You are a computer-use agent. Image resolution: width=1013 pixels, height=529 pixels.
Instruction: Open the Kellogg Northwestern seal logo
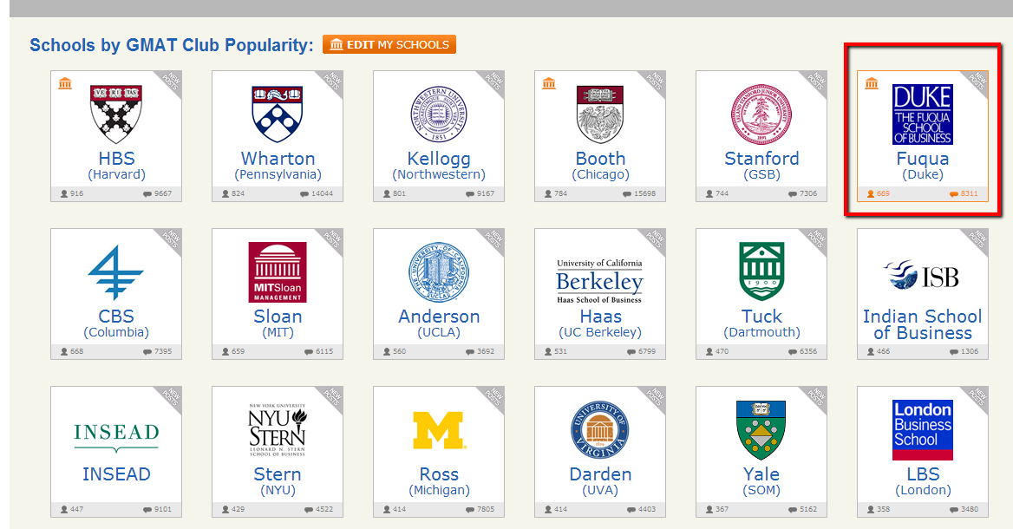coord(439,114)
